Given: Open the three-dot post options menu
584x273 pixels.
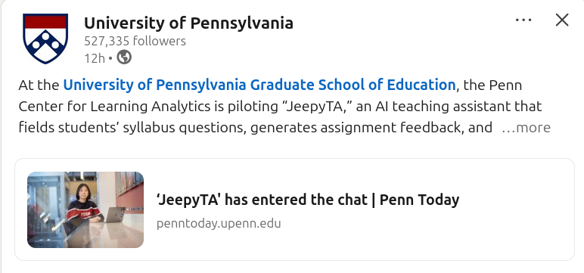Looking at the screenshot, I should tap(523, 20).
